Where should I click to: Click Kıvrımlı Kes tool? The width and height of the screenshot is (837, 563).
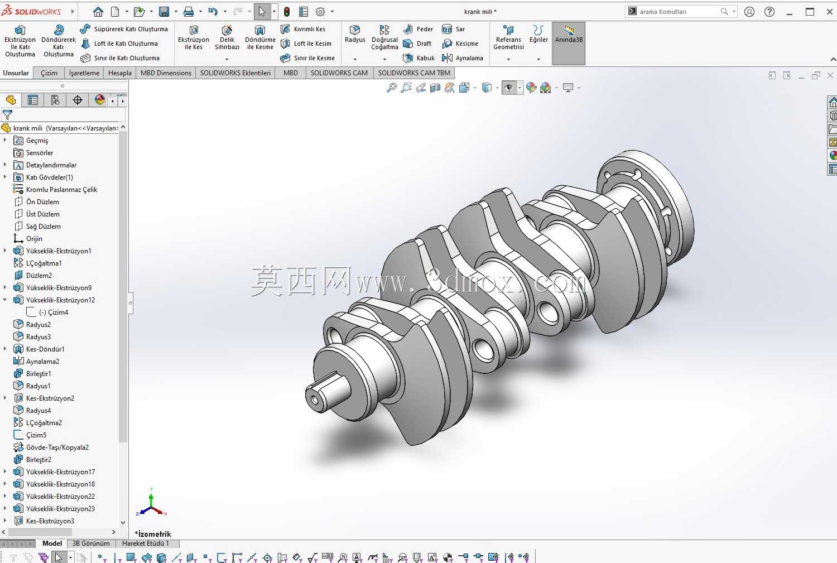[303, 29]
